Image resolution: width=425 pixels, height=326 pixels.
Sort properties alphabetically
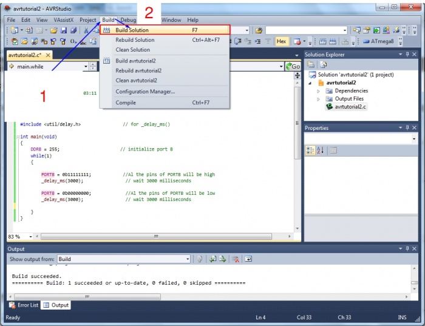click(x=321, y=150)
